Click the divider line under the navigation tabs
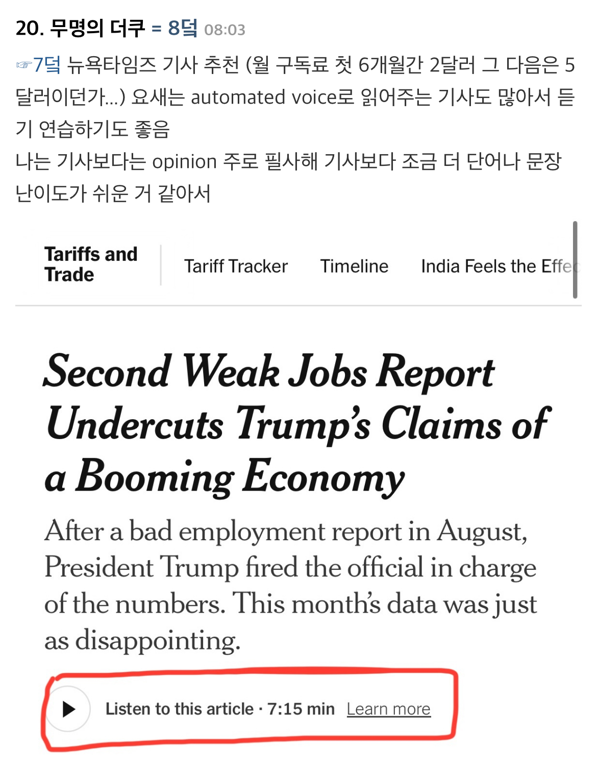This screenshot has height=772, width=597. (298, 305)
